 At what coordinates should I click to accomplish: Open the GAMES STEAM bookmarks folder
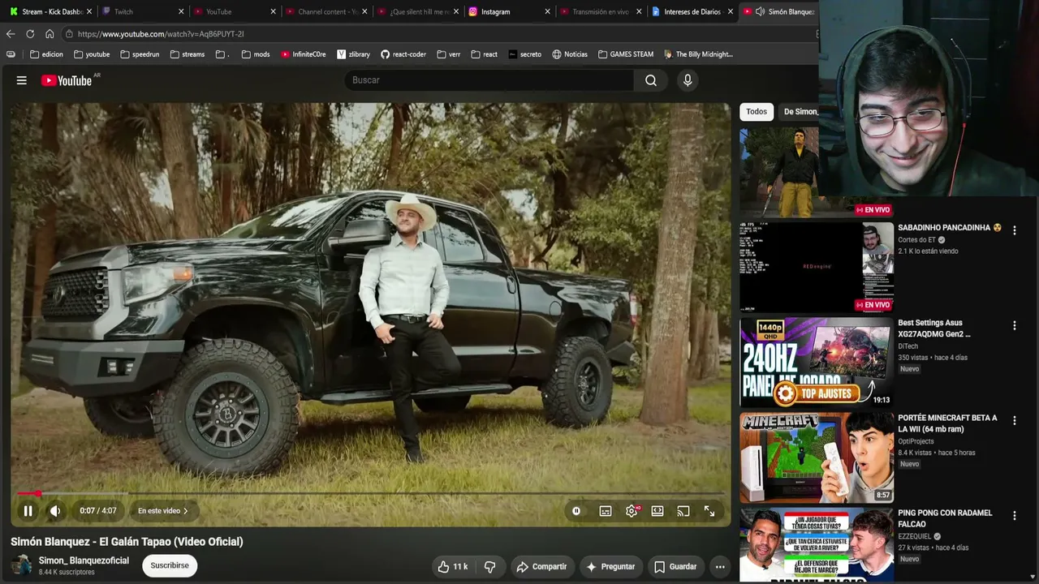click(x=626, y=54)
